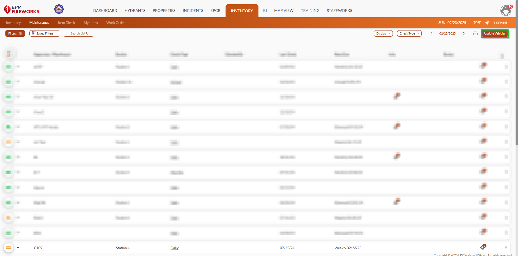518x256 pixels.
Task: Click the Filters button
Action: click(15, 33)
